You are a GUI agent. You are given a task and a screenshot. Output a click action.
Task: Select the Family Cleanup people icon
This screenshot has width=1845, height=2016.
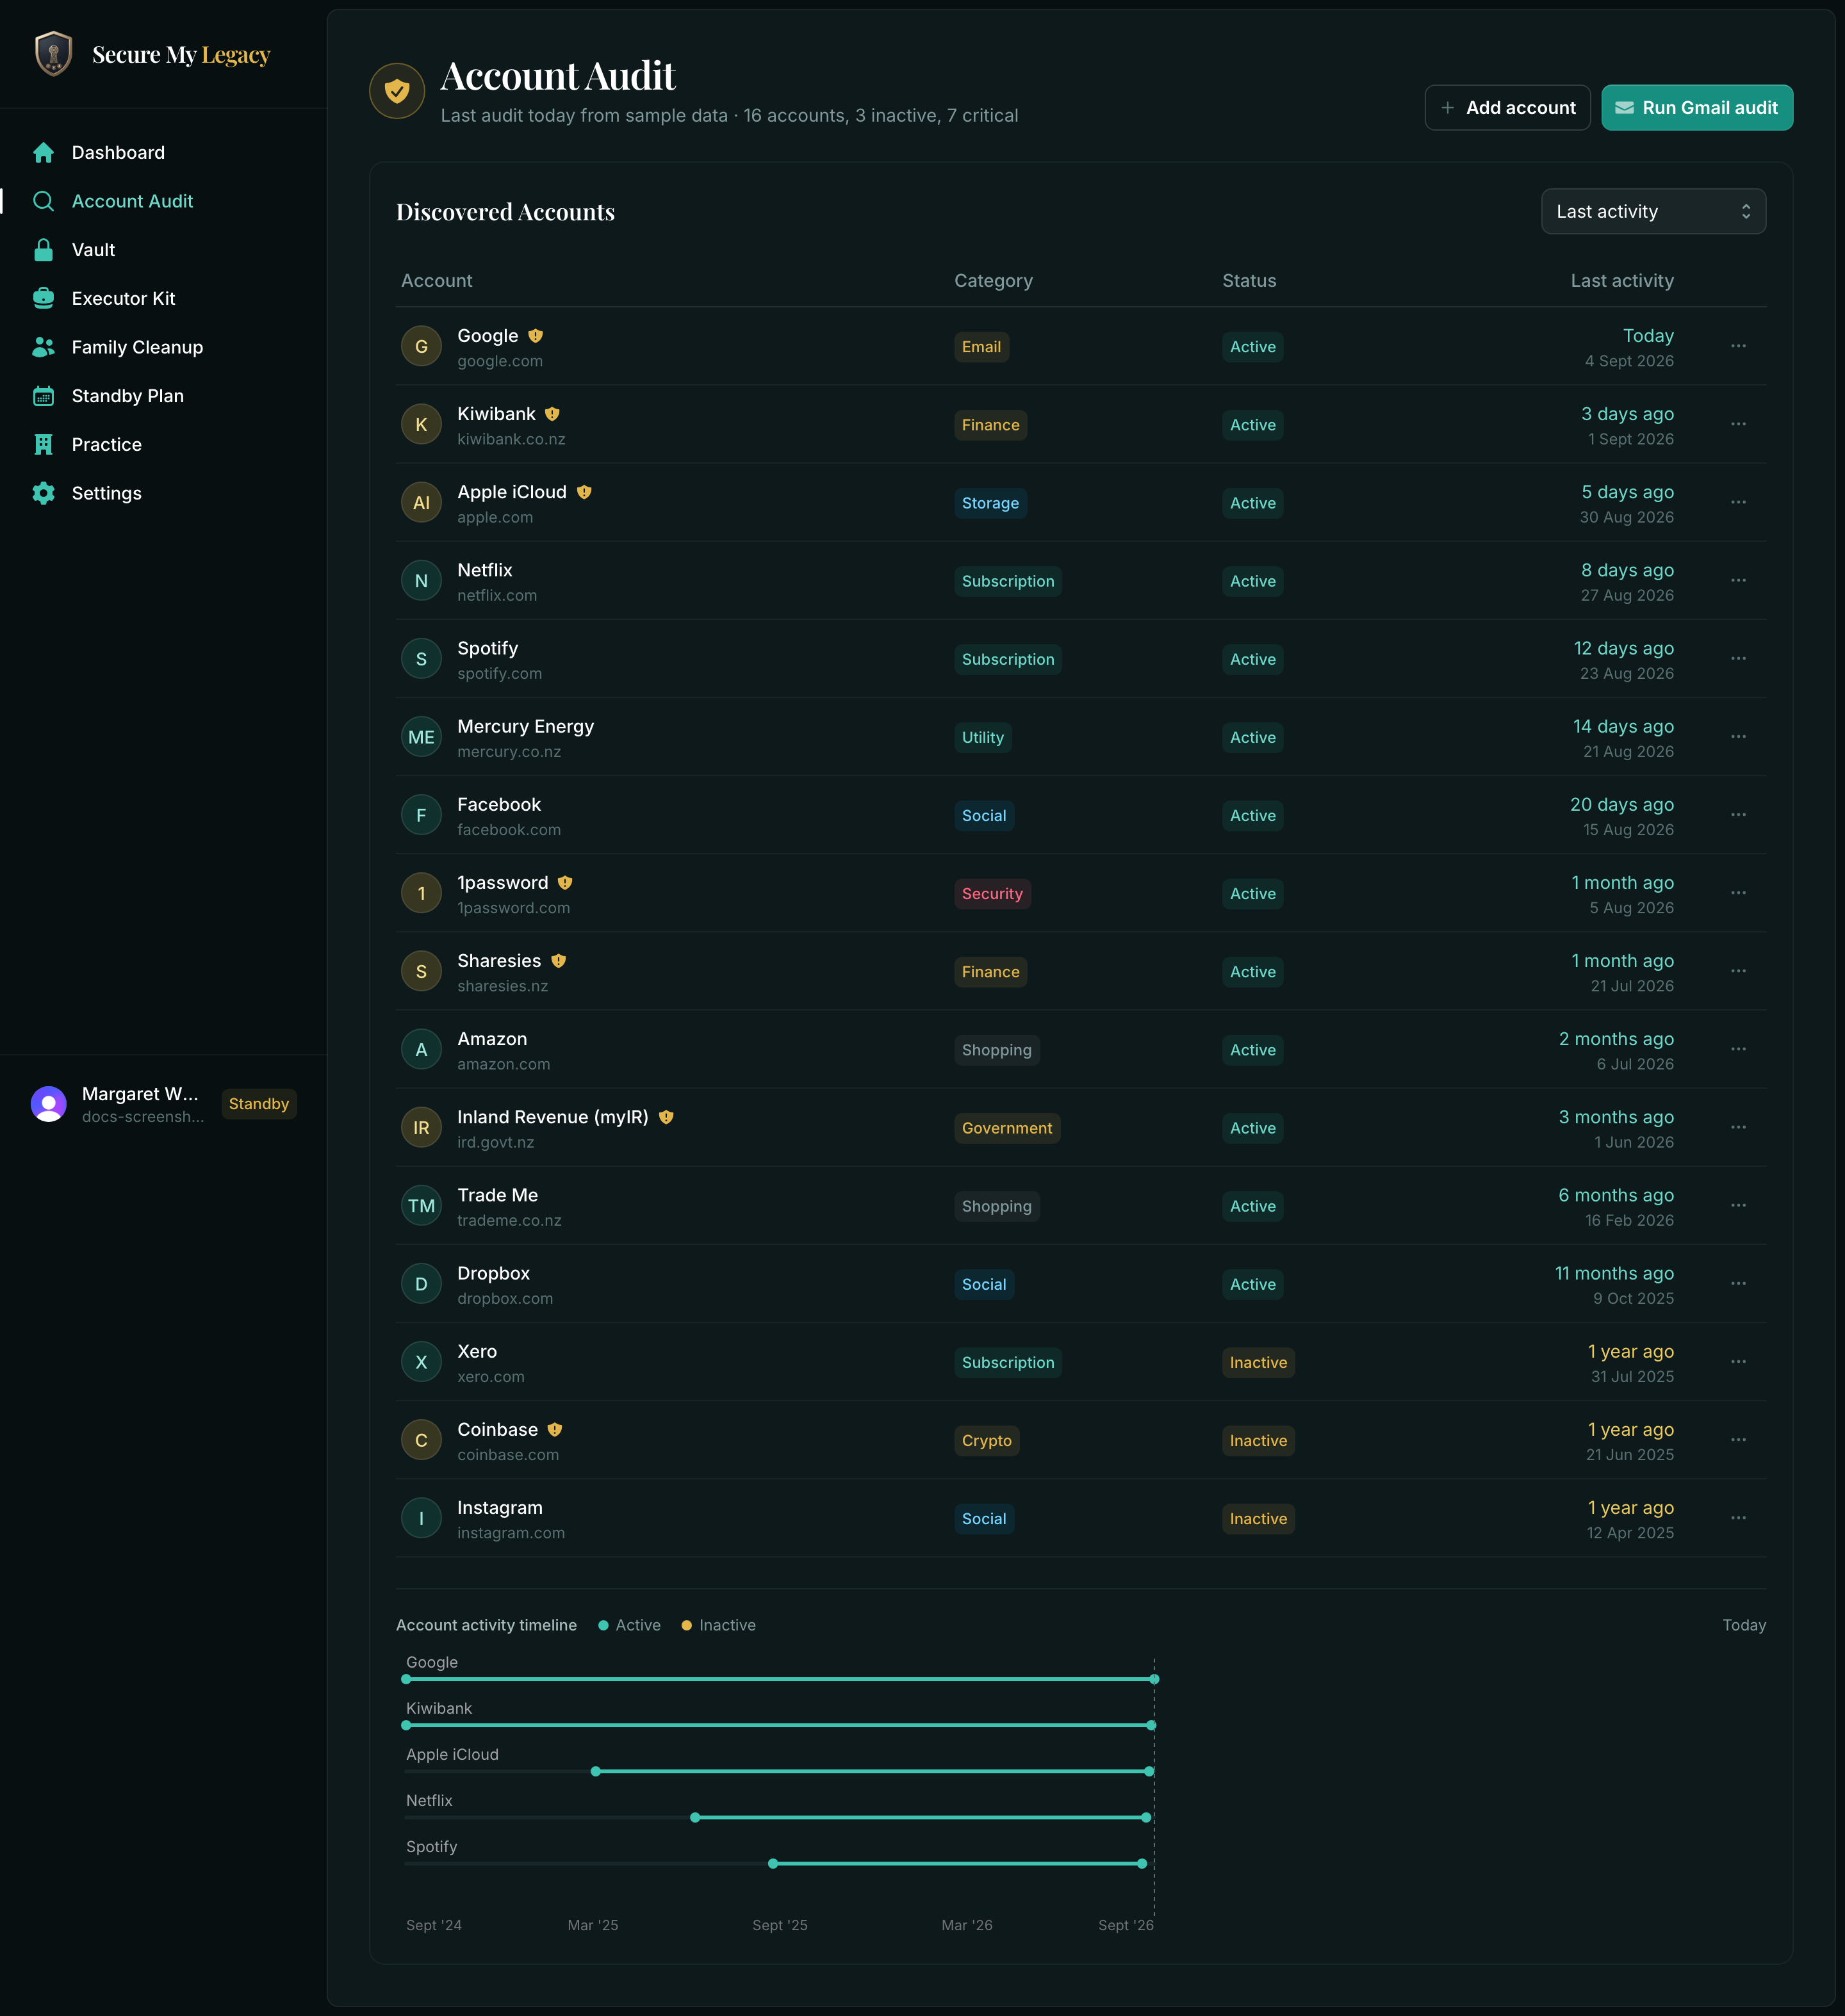pyautogui.click(x=43, y=347)
